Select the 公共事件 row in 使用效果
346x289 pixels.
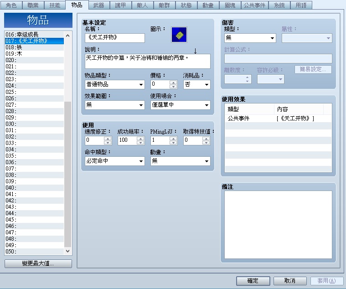[x=278, y=119]
